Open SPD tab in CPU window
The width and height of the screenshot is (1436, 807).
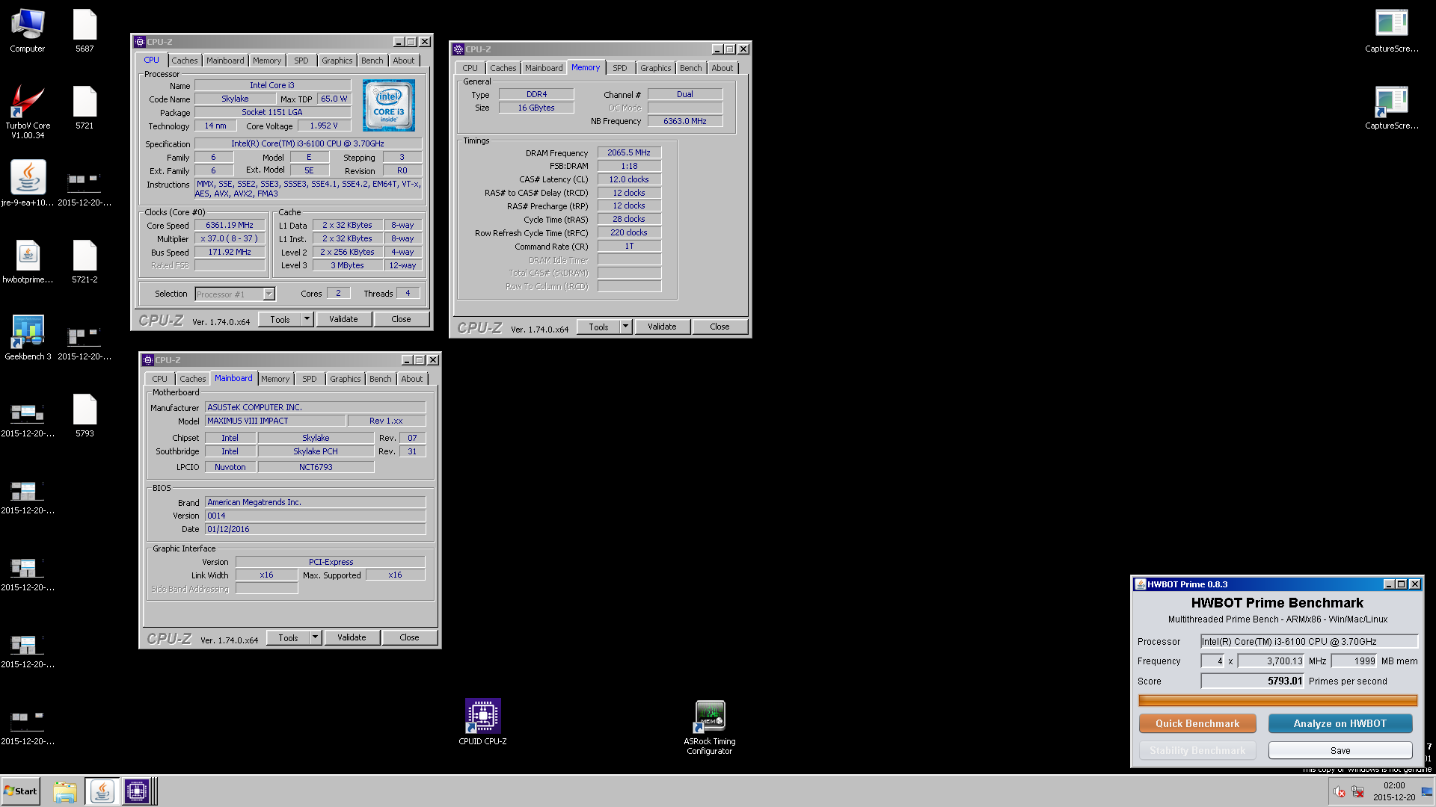click(x=301, y=61)
